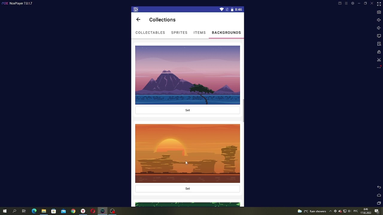Screen dimensions: 383x215
Task: Open NoxPlayer settings gear
Action: [353, 3]
